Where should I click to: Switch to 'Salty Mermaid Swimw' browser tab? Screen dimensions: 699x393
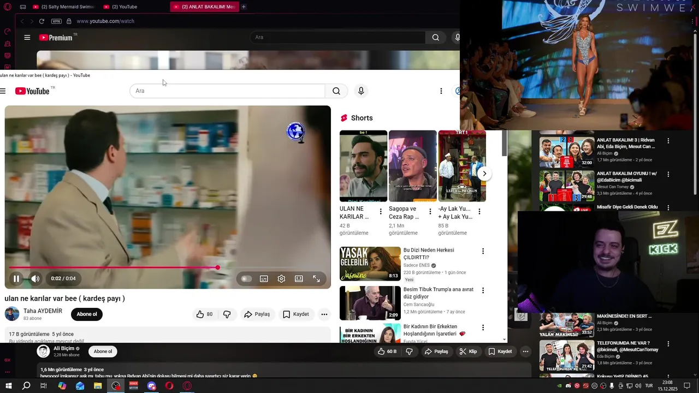click(63, 7)
